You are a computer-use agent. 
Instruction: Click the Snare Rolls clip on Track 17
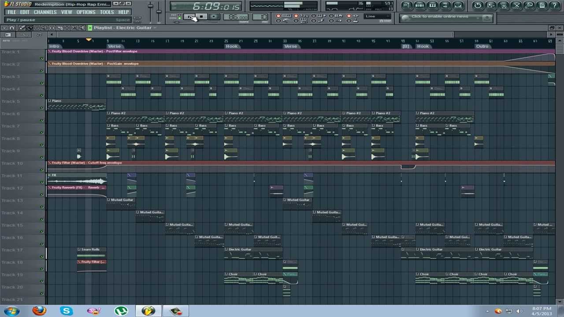tap(92, 252)
